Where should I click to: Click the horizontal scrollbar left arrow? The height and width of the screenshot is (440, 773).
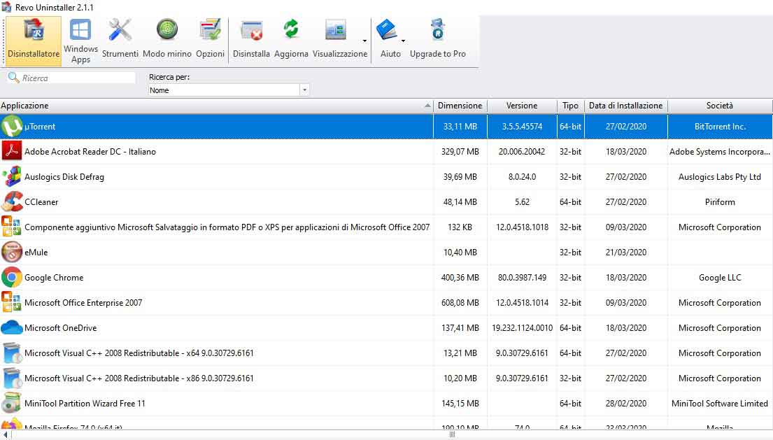(x=5, y=434)
